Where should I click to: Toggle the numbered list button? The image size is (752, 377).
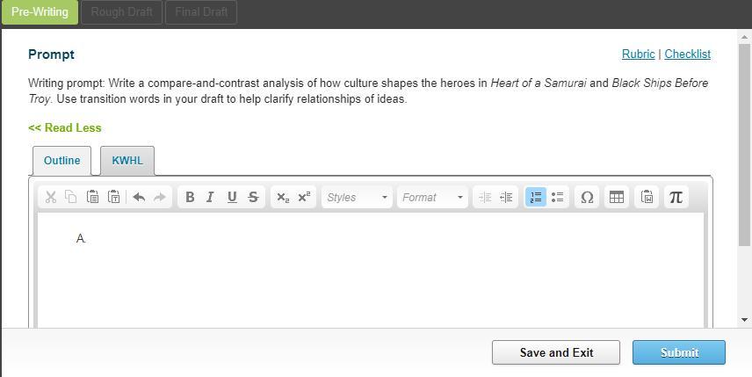tap(535, 198)
